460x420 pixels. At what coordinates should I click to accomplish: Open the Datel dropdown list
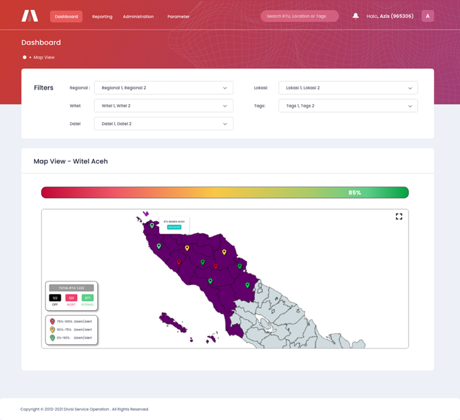pos(163,124)
